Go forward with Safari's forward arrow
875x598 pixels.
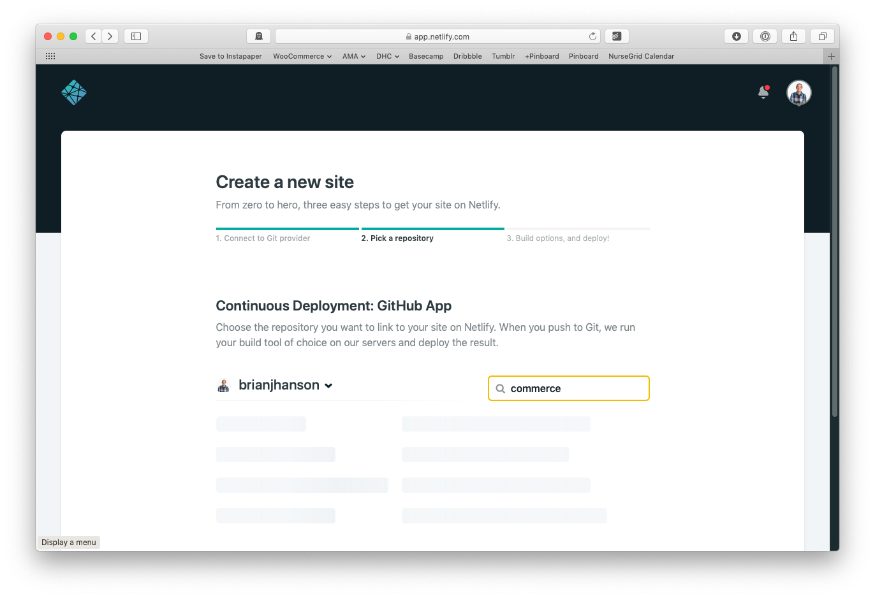tap(110, 36)
